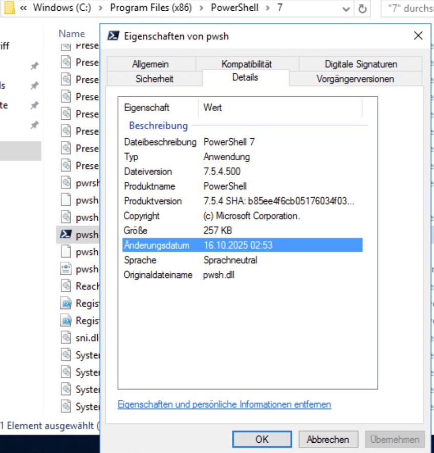
Task: Open the Vorgängerversionen tab
Action: pos(355,79)
